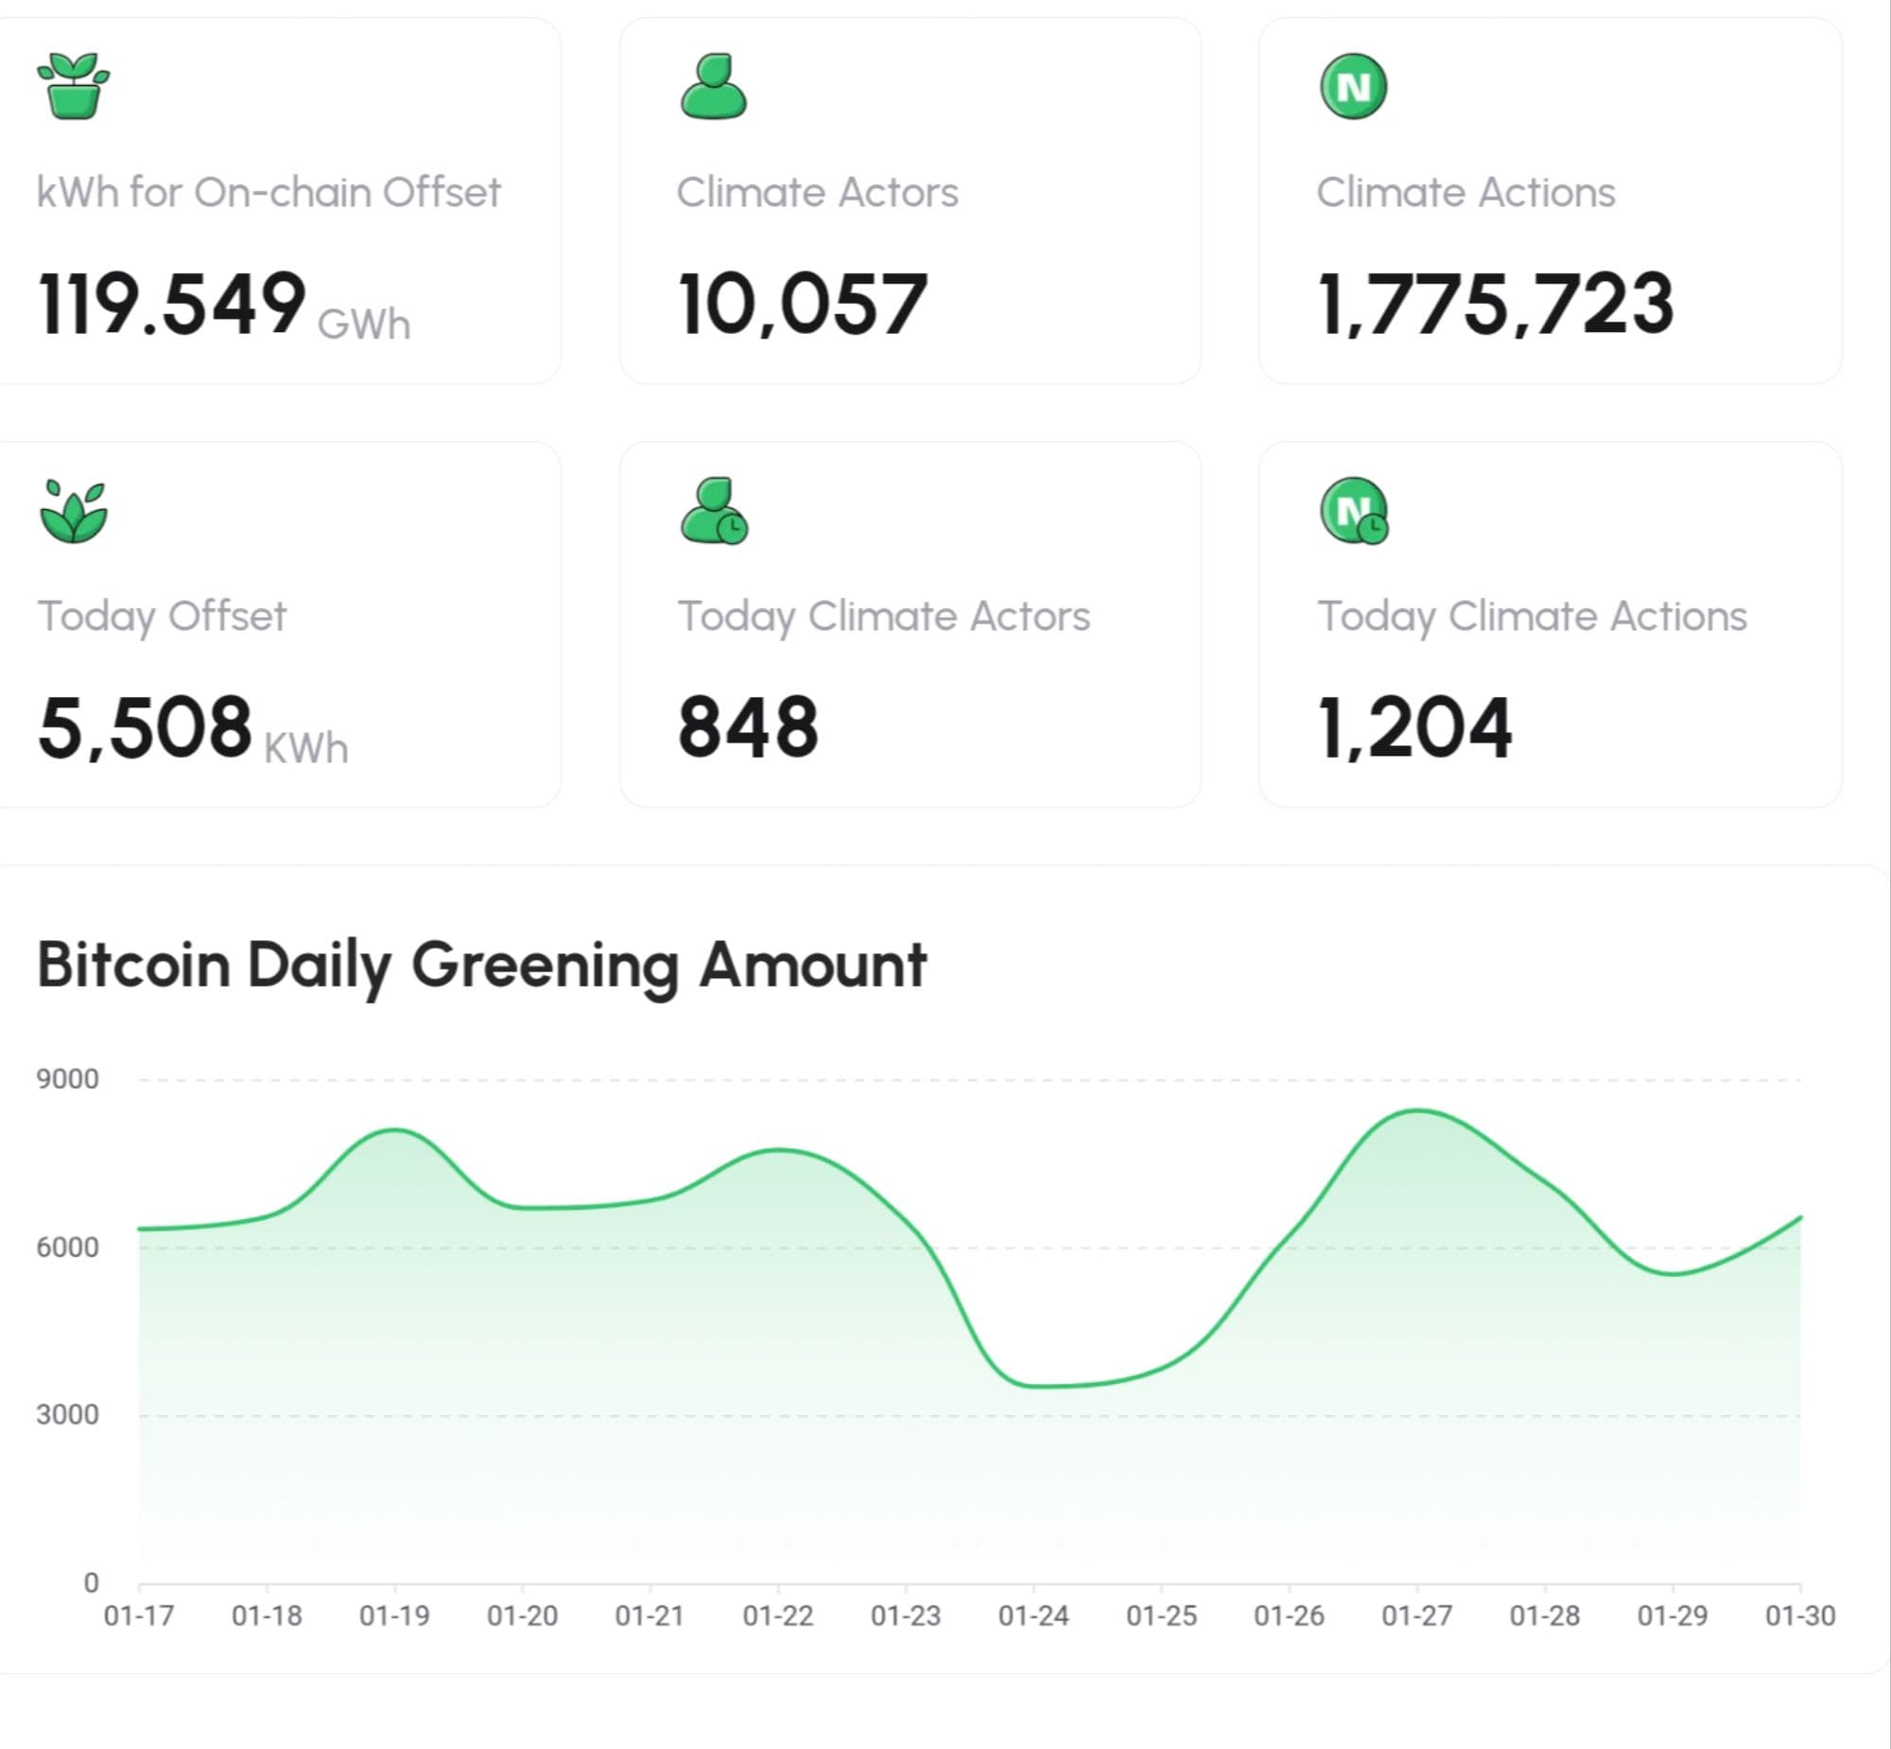Click the Bitcoin Daily Greening Amount title
Screen dimensions: 1891x1749
click(480, 966)
